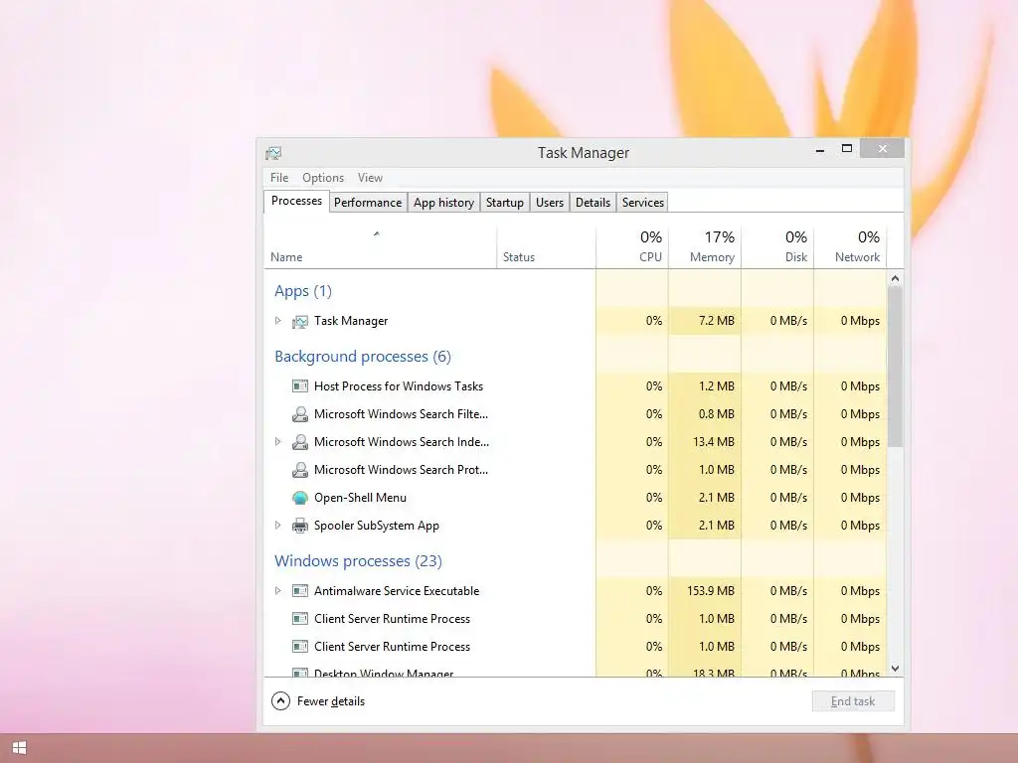The width and height of the screenshot is (1018, 763).
Task: Switch to the App history tab
Action: point(444,203)
